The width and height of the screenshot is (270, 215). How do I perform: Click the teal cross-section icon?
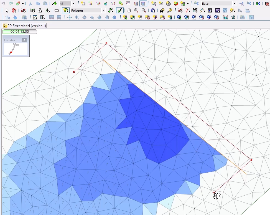226,17
